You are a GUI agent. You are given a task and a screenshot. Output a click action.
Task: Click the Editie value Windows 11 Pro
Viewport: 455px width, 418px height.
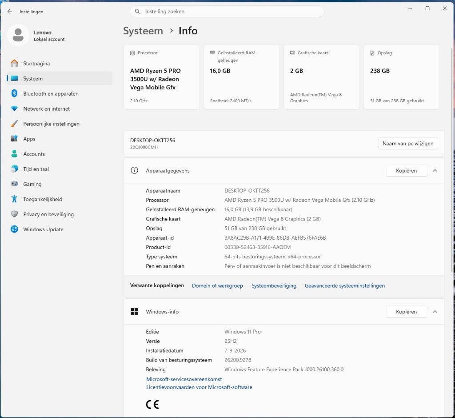tap(242, 332)
